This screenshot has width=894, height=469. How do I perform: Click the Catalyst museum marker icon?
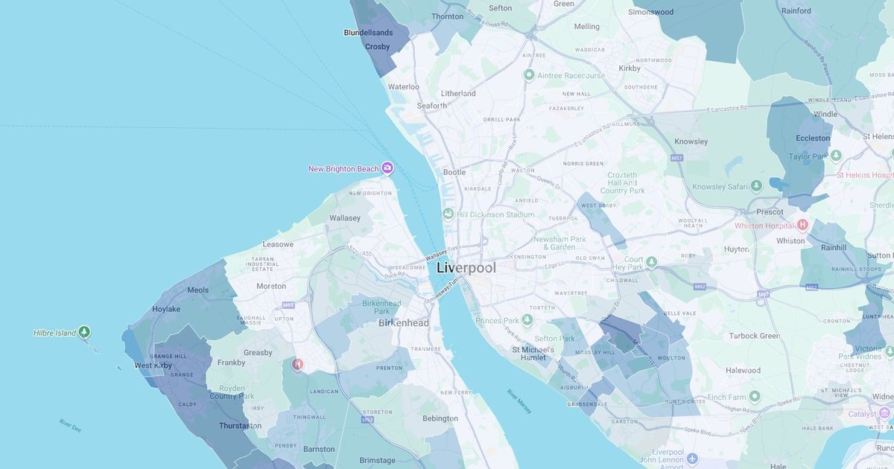(884, 413)
